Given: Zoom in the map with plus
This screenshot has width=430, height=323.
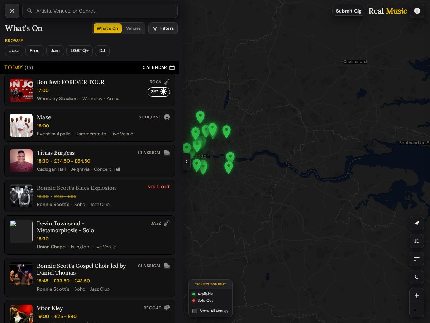Looking at the screenshot, I should 417,295.
